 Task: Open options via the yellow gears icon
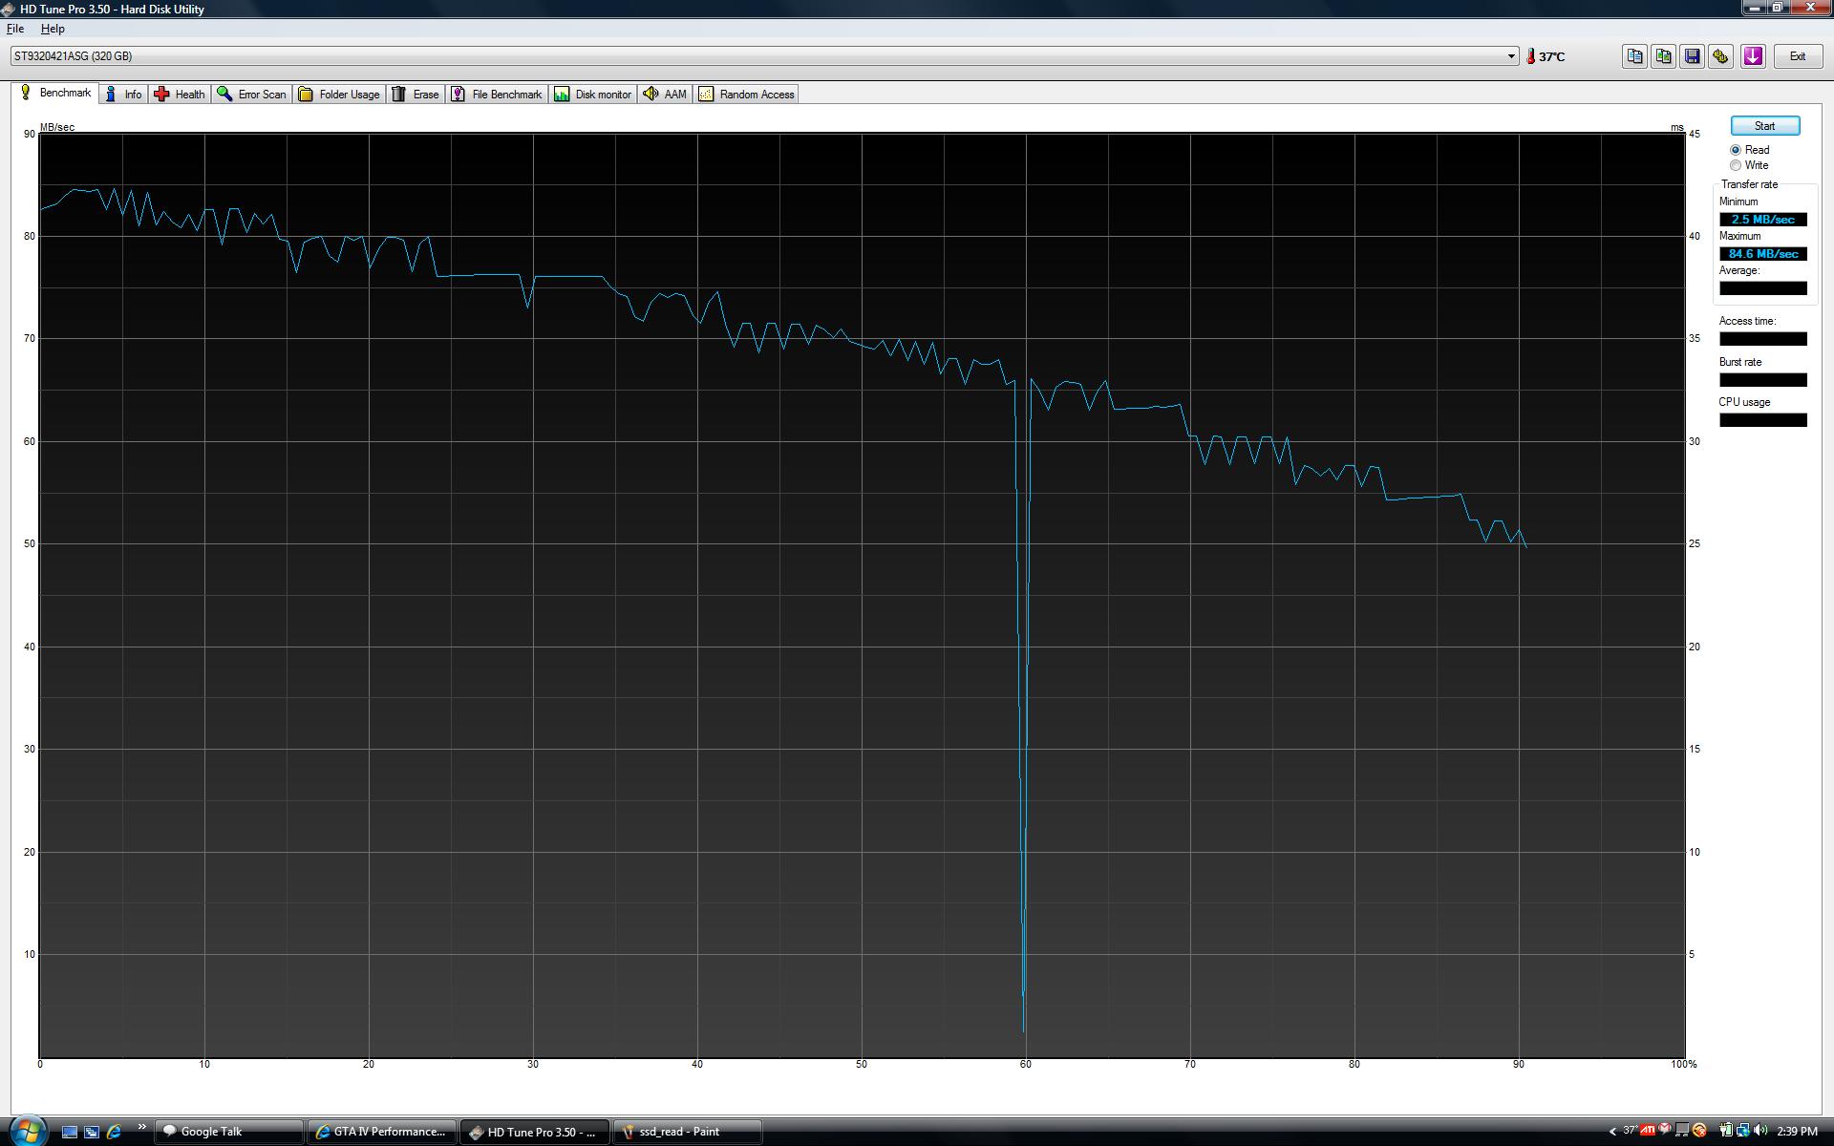click(1720, 56)
